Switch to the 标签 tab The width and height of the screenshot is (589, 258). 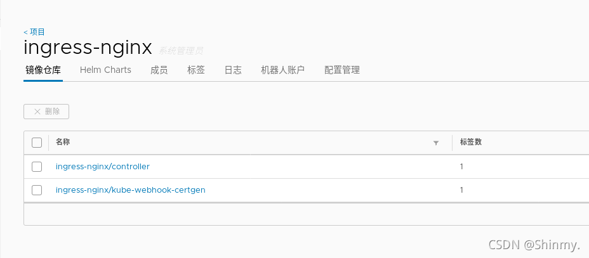195,70
